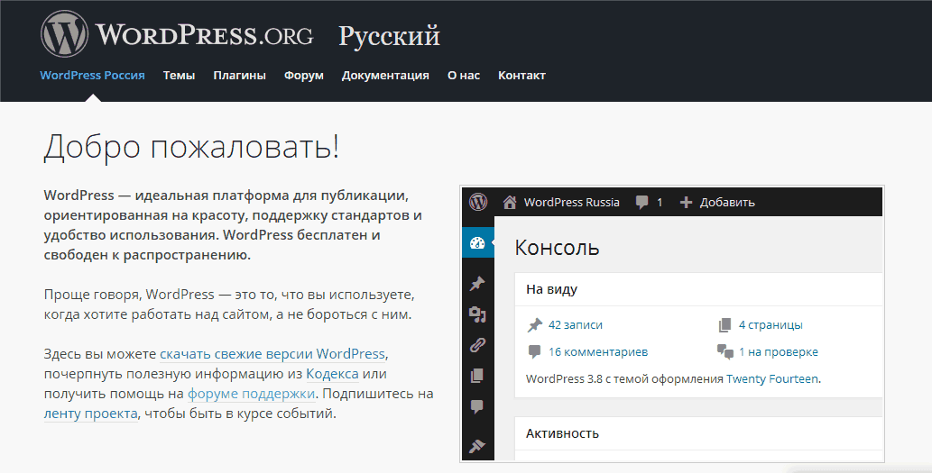Open the comments bubble icon in sidebar
This screenshot has width=932, height=473.
(476, 406)
